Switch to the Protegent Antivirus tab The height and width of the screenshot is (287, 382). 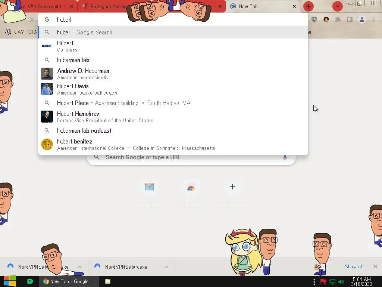point(107,7)
